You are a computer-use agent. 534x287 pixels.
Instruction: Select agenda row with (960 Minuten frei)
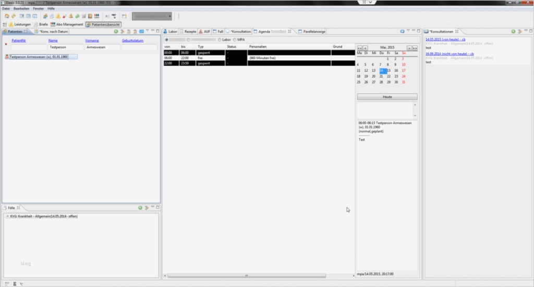pos(259,58)
